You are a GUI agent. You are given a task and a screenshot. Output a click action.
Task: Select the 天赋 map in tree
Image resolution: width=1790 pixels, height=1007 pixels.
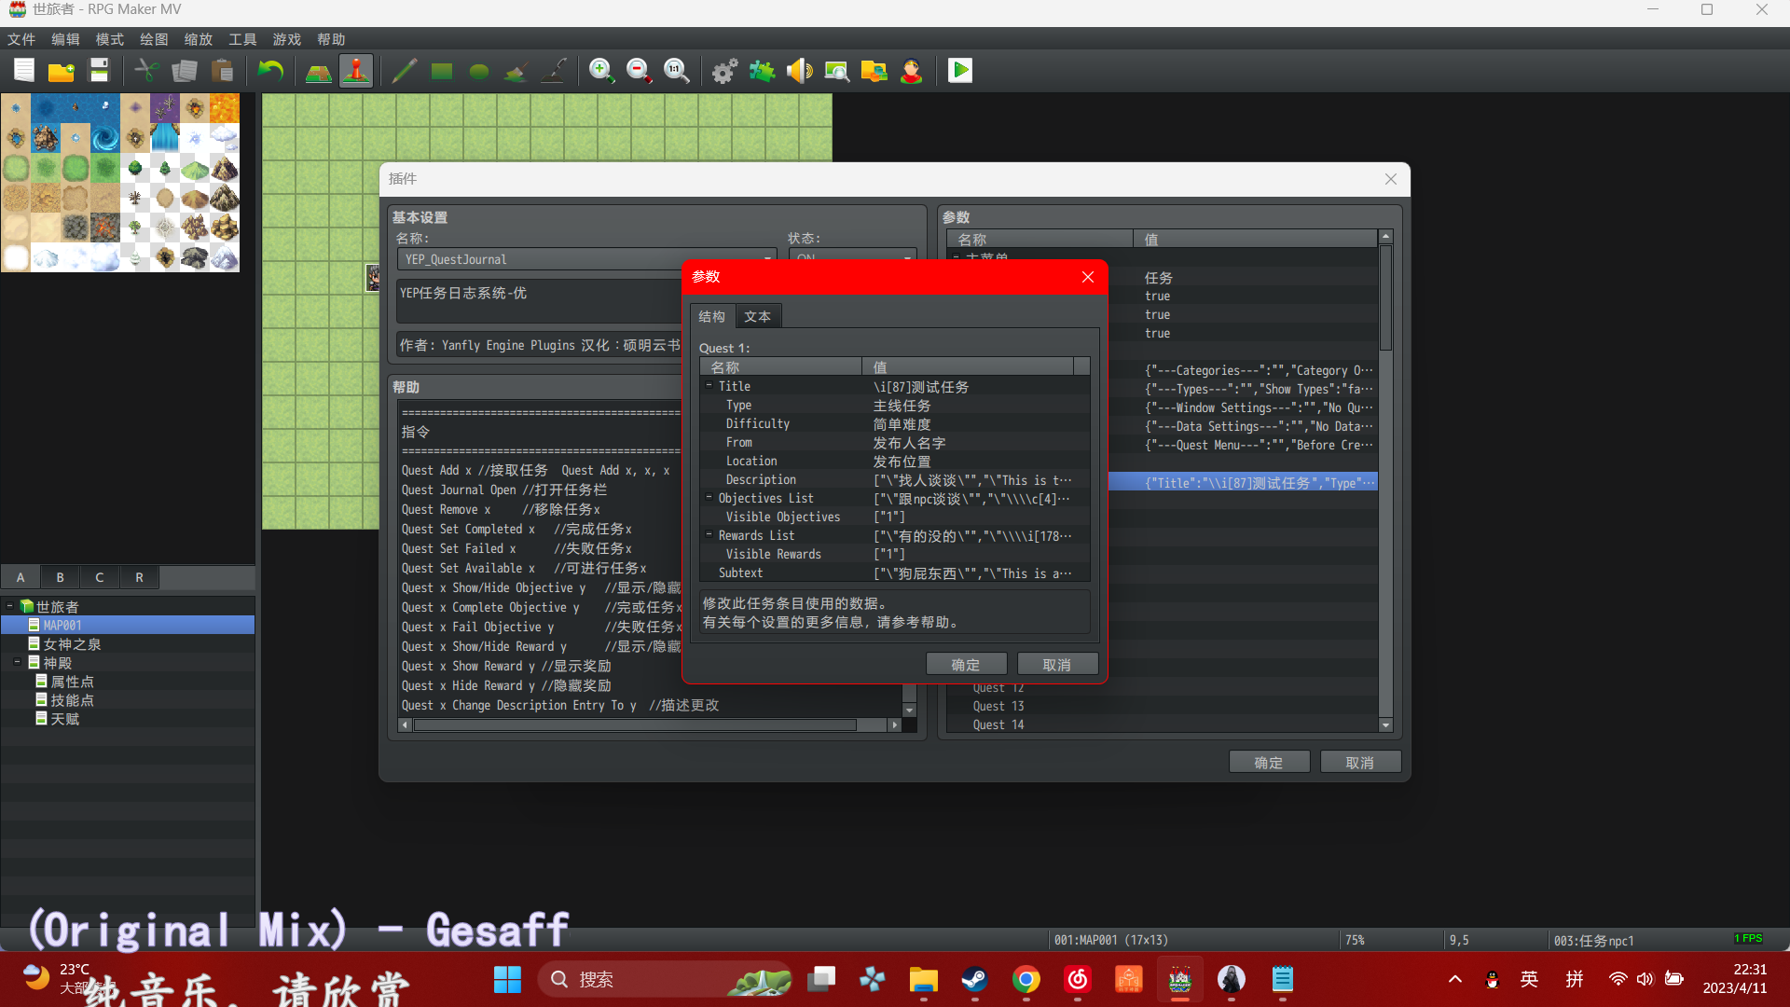tap(64, 718)
